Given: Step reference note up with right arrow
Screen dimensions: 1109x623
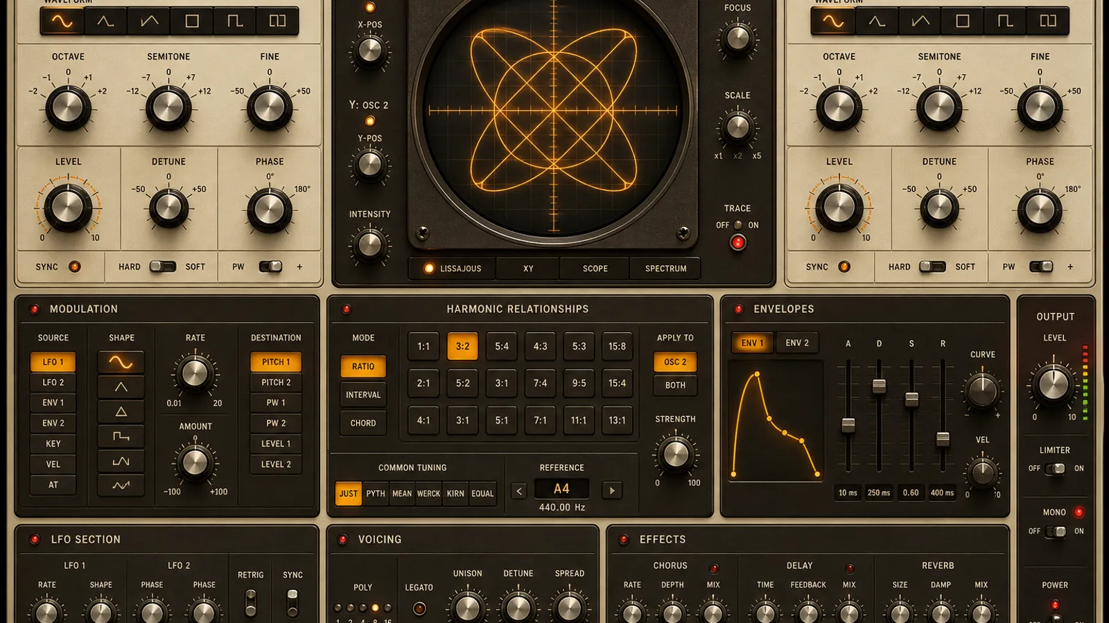Looking at the screenshot, I should 612,491.
